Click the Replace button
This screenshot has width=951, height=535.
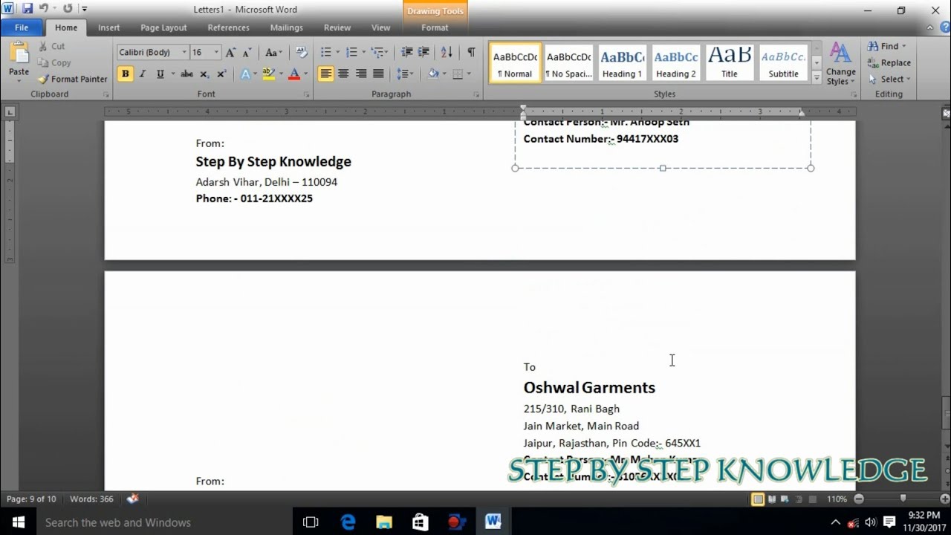pyautogui.click(x=889, y=62)
